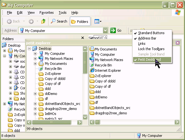The height and width of the screenshot is (140, 185).
Task: Expand My Network Places in petit explorer tree
Action: tap(35, 59)
